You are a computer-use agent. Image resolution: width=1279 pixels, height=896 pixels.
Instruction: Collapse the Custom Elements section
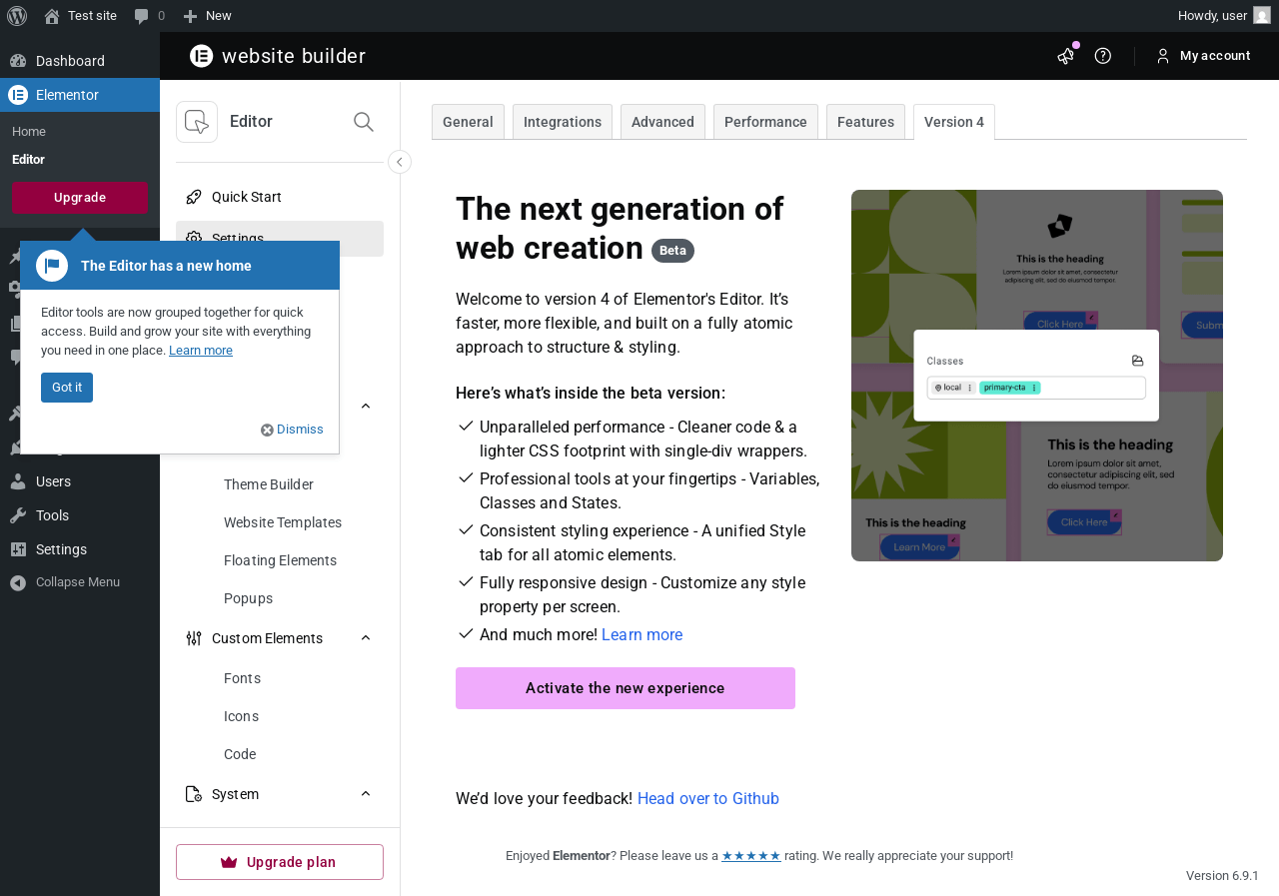tap(366, 638)
